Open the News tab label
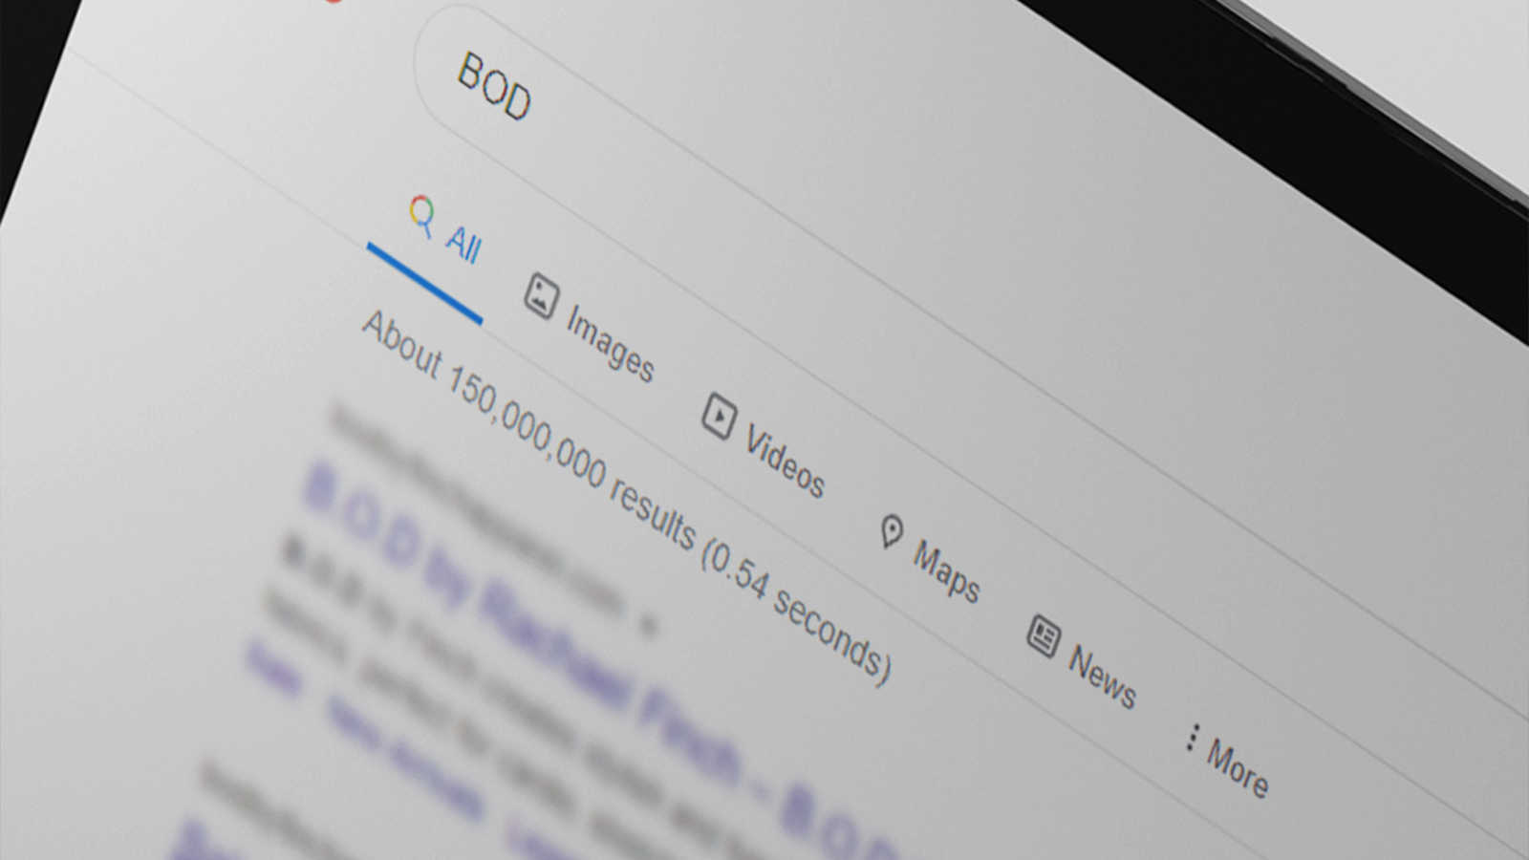This screenshot has height=860, width=1529. pos(1102,677)
